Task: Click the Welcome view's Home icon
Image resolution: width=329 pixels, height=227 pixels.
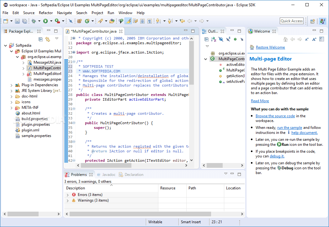Action: pos(285,39)
